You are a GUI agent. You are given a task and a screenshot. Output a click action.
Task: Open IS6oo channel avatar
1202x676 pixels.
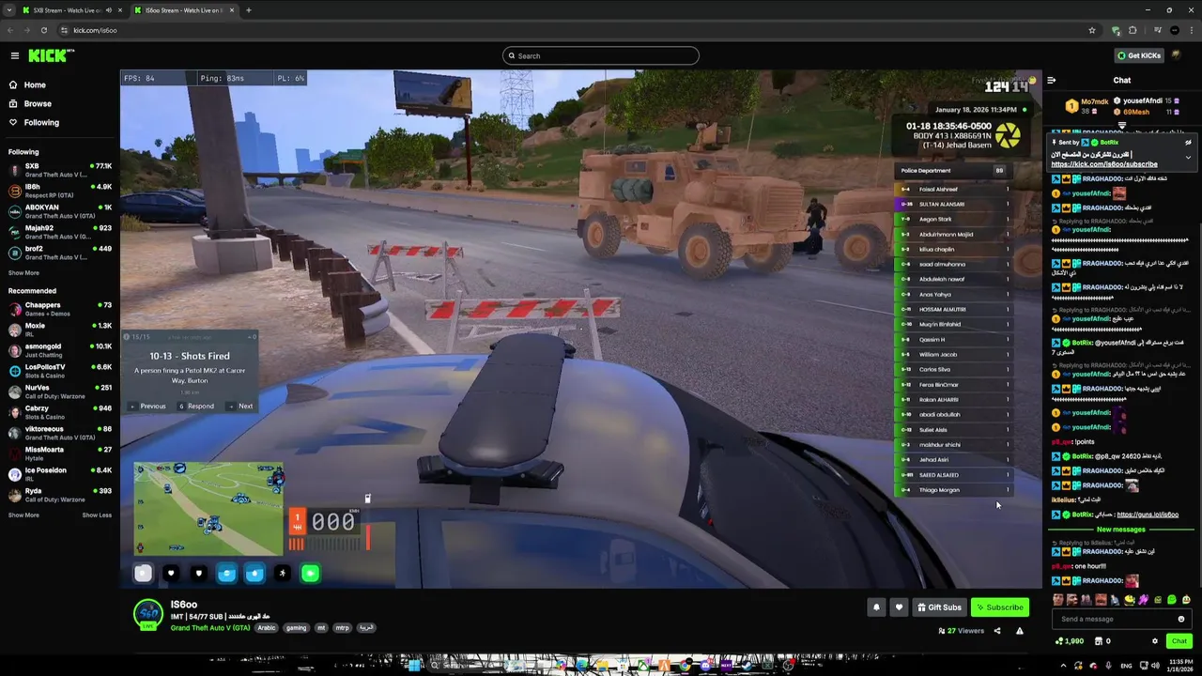147,614
